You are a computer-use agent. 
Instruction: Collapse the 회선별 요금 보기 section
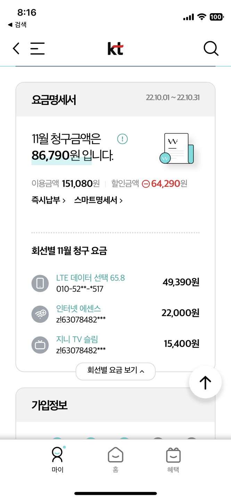coord(115,371)
